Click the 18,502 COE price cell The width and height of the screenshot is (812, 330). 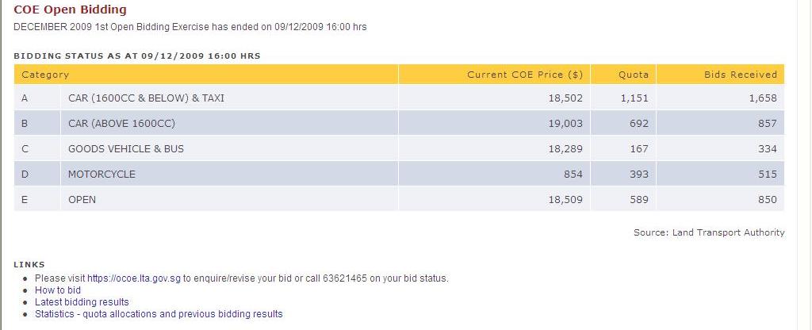495,98
